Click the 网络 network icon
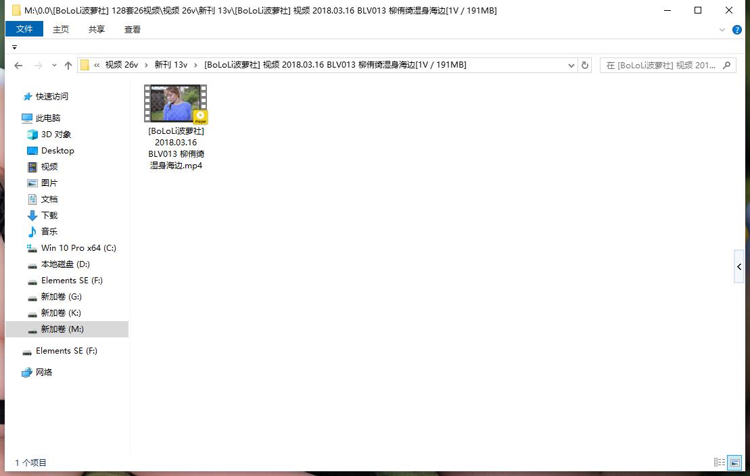 pyautogui.click(x=27, y=373)
